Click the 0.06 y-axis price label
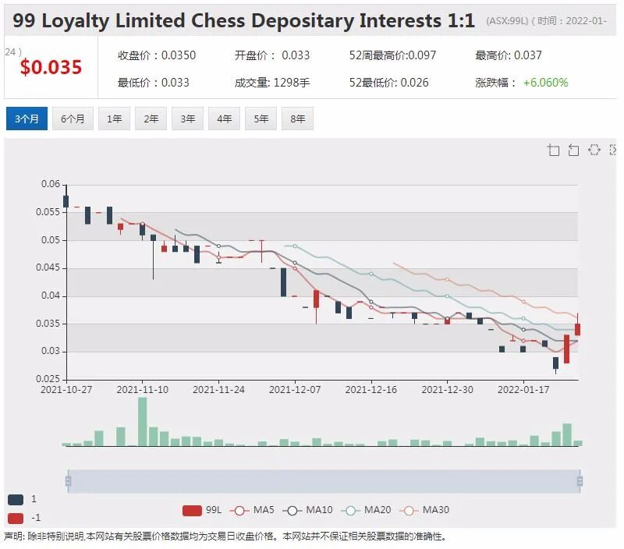624x549 pixels. pos(51,184)
